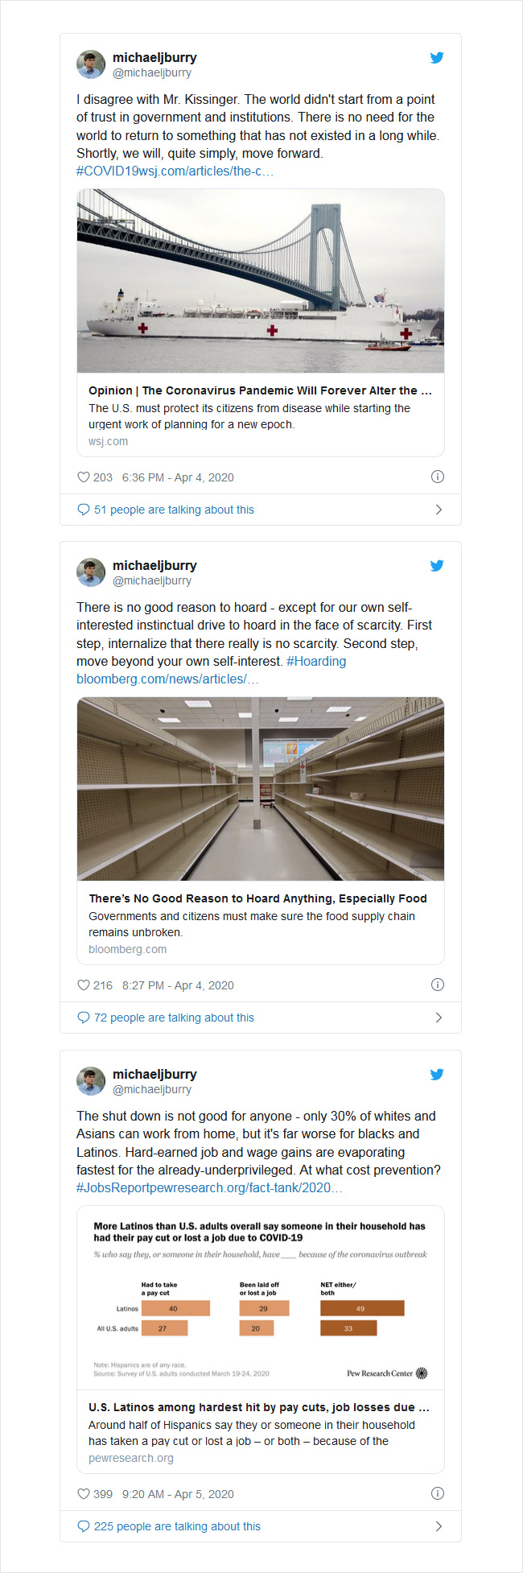Viewport: 523px width, 1573px height.
Task: Open info icon on 6:36 PM tweet
Action: pos(438,477)
